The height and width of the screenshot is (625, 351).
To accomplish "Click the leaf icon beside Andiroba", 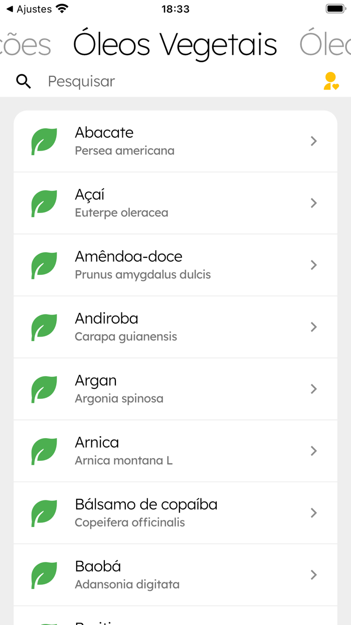I will pos(44,327).
